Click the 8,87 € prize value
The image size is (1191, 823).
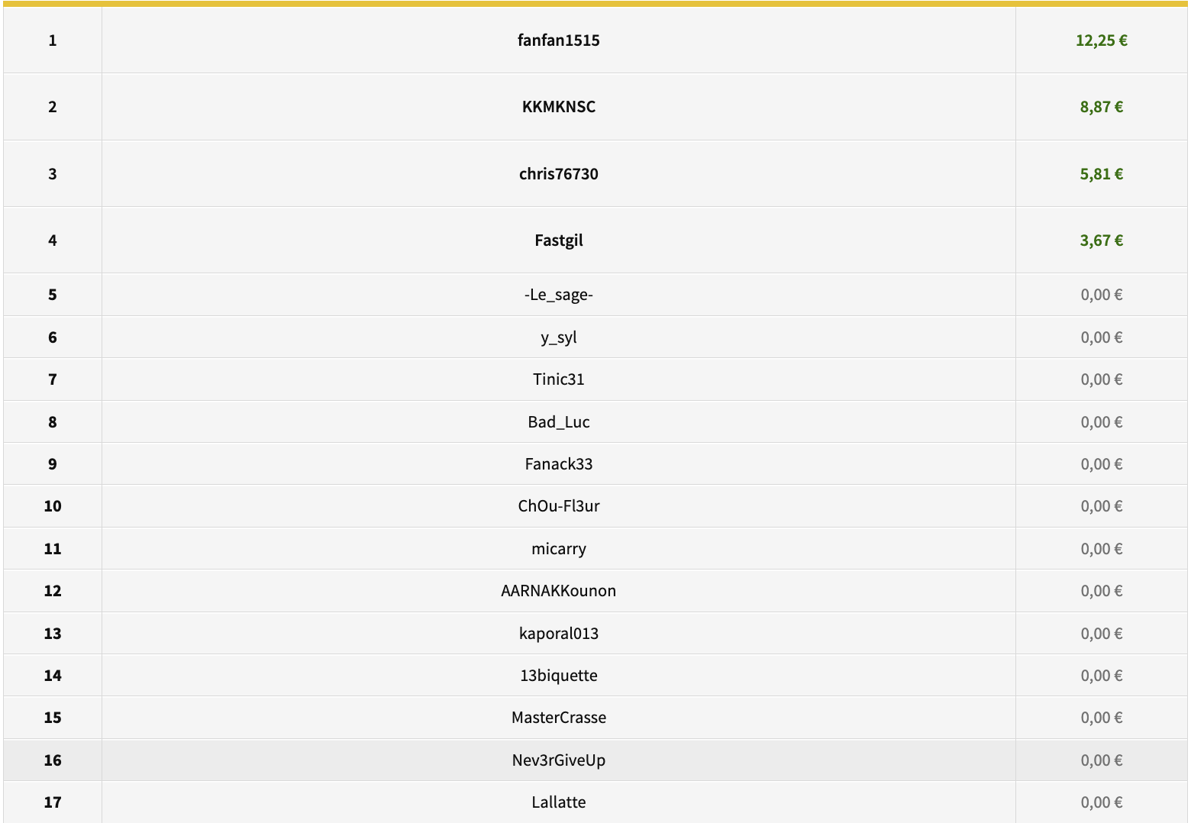[1101, 107]
